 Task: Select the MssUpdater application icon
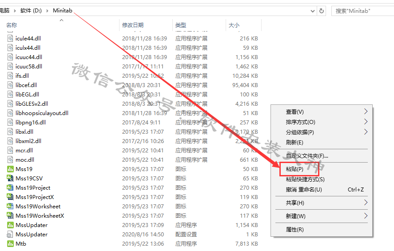click(10, 225)
